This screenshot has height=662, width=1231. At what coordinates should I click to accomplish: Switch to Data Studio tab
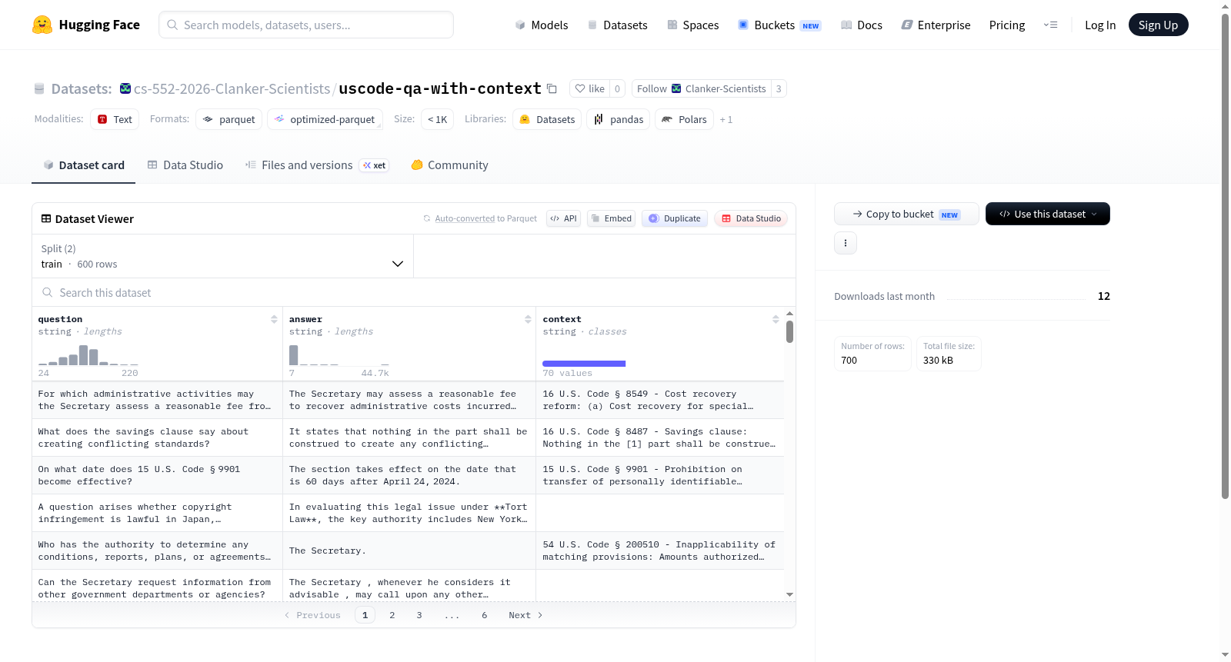tap(185, 165)
